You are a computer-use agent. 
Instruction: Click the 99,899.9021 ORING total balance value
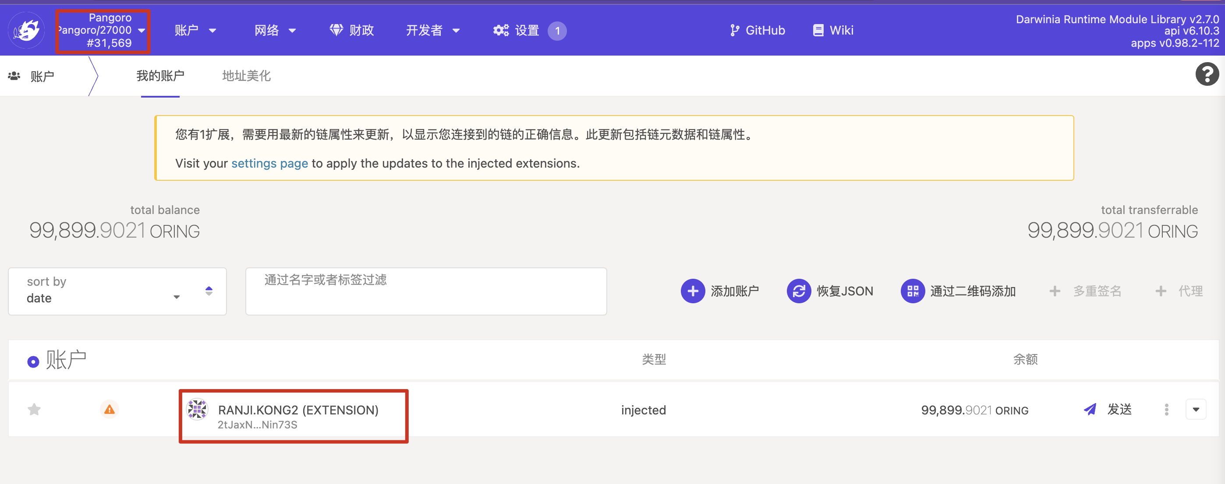pos(114,231)
